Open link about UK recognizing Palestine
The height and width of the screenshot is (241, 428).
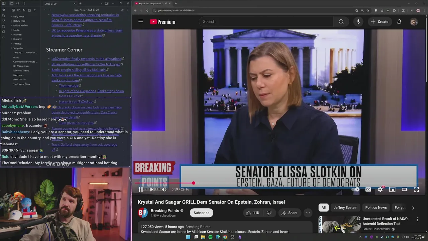pos(87,33)
